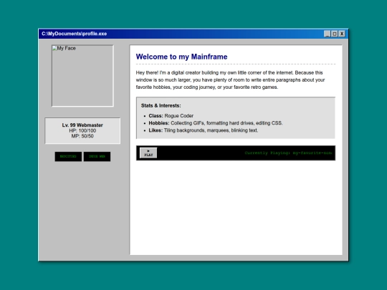387x290 pixels.
Task: Click the NEOCITIES badge in the sidebar
Action: click(x=68, y=157)
